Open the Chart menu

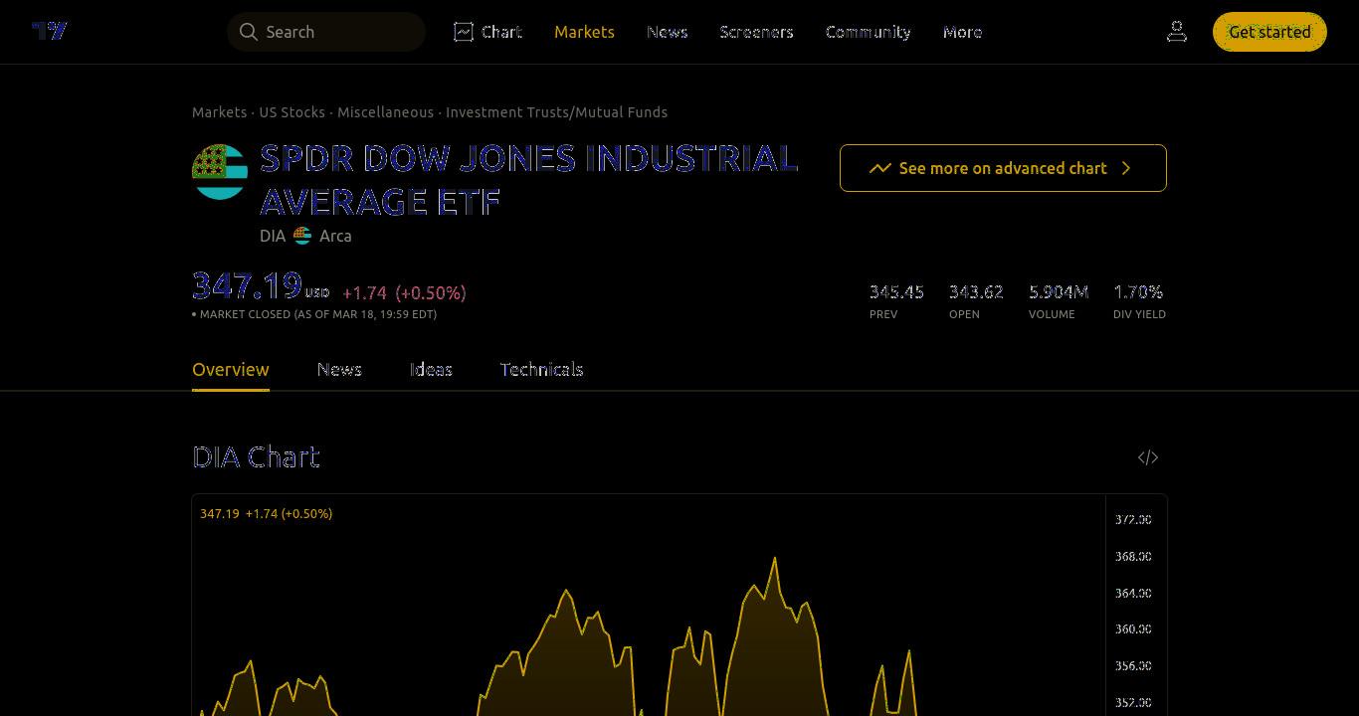(487, 32)
